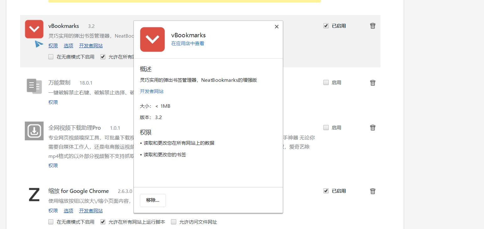This screenshot has width=484, height=229.
Task: Click 读取和更改您在所有网站上的数据 permission text
Action: point(179,143)
